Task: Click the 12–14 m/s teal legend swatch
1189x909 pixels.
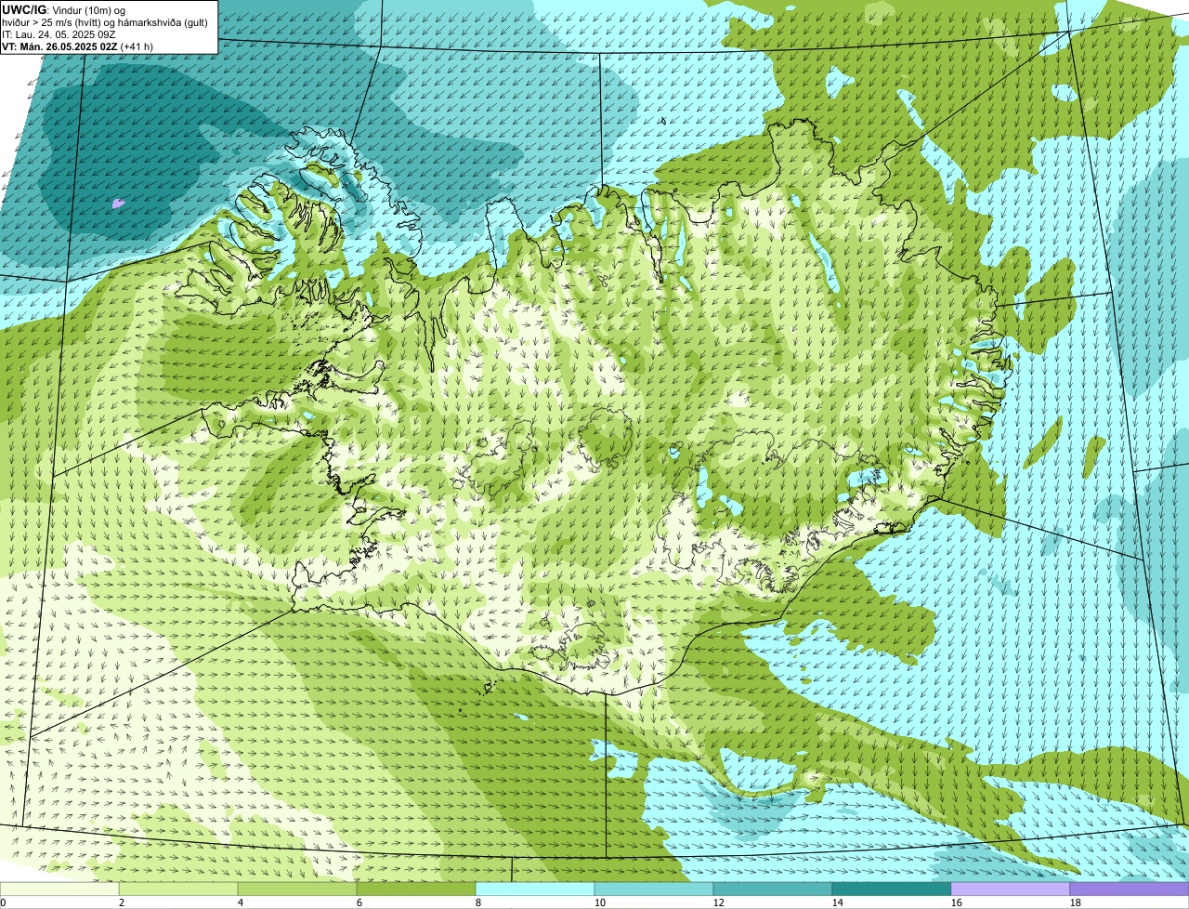Action: point(773,889)
